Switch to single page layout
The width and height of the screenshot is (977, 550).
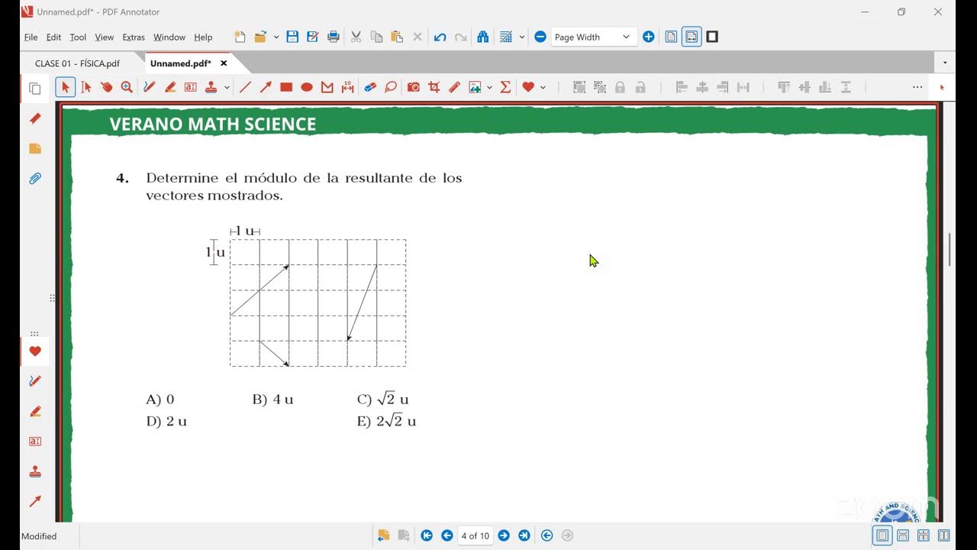882,535
